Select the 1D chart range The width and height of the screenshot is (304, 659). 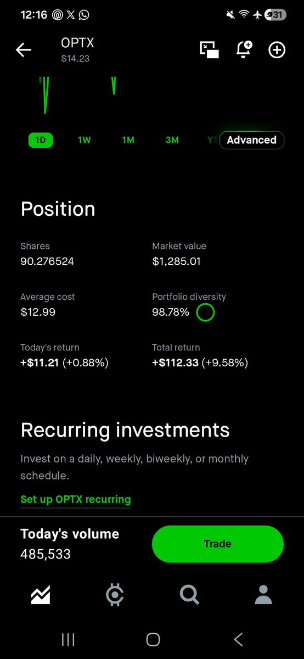click(41, 140)
